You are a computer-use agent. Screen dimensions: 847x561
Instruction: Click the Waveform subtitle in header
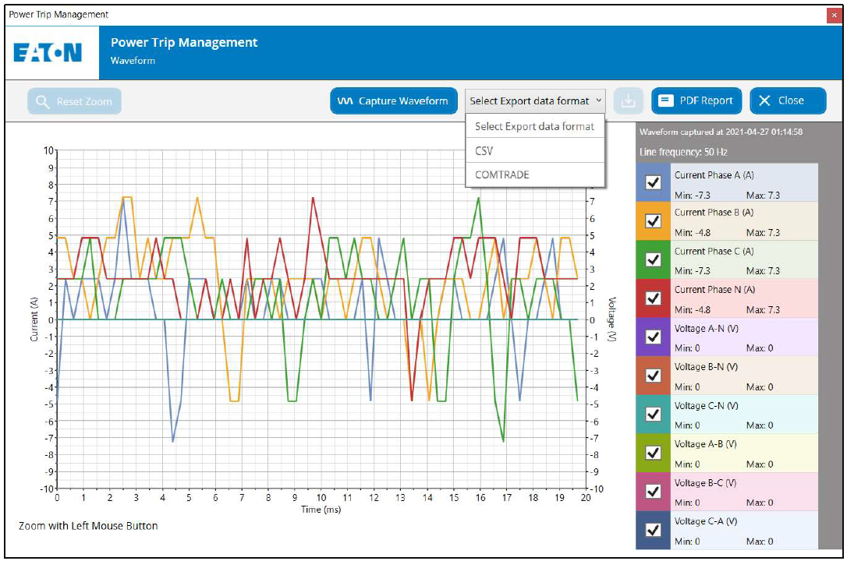(x=133, y=61)
